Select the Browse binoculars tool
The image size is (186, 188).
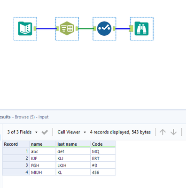point(141,29)
